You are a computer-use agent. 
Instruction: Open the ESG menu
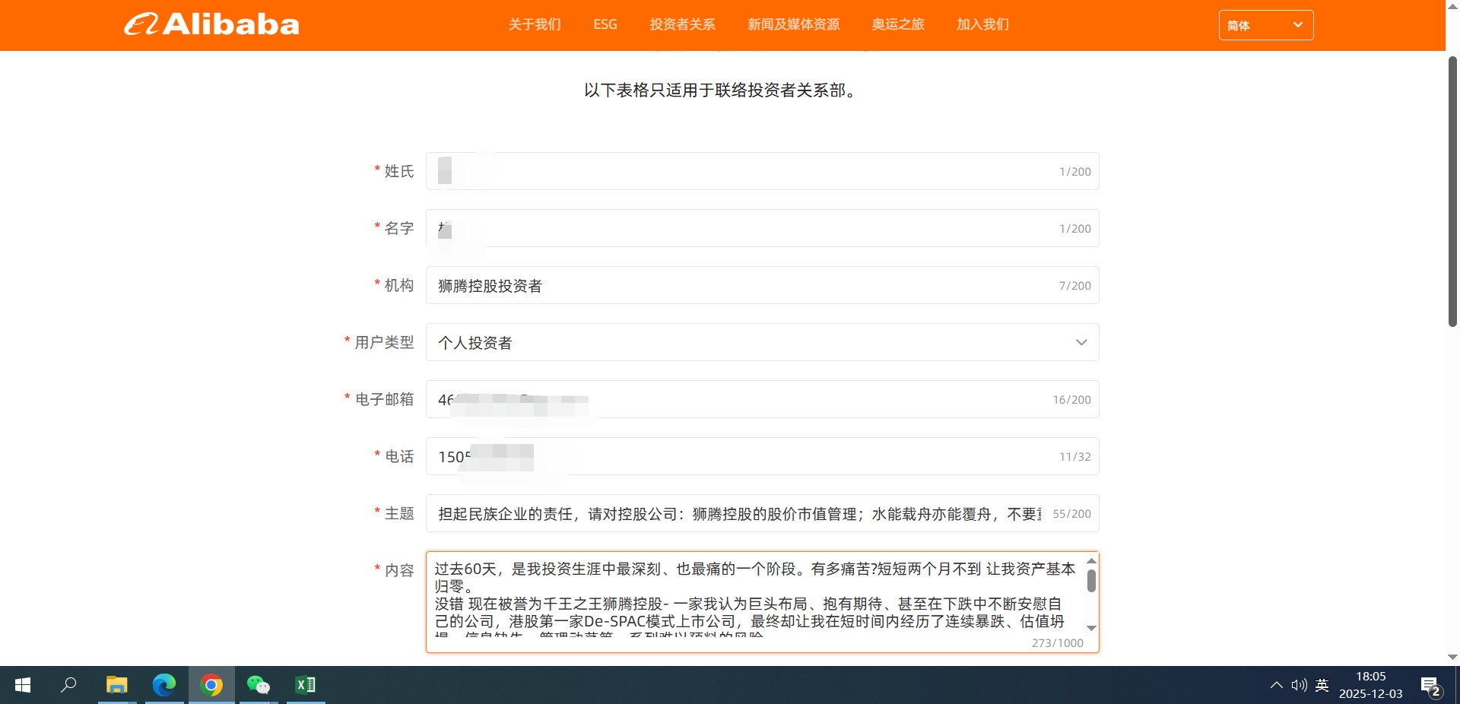coord(605,24)
